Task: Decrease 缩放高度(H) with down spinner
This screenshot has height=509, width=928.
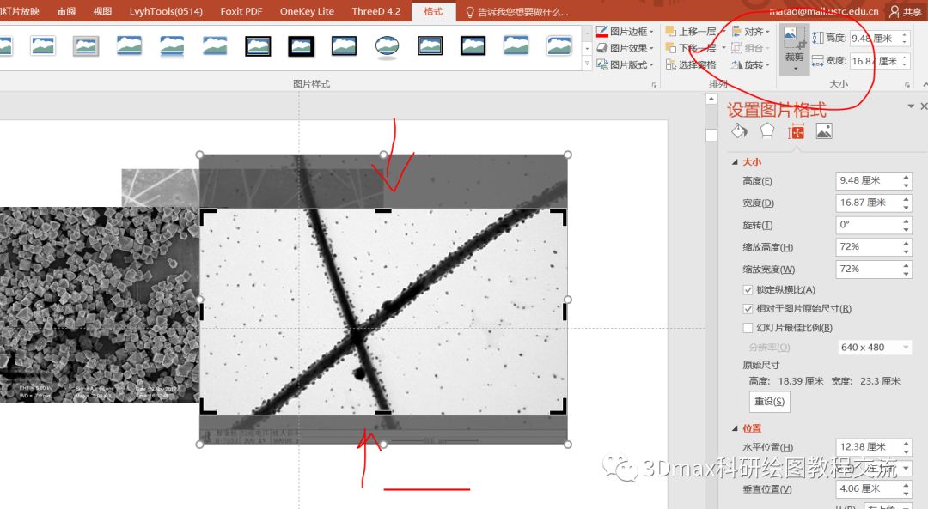Action: click(907, 251)
